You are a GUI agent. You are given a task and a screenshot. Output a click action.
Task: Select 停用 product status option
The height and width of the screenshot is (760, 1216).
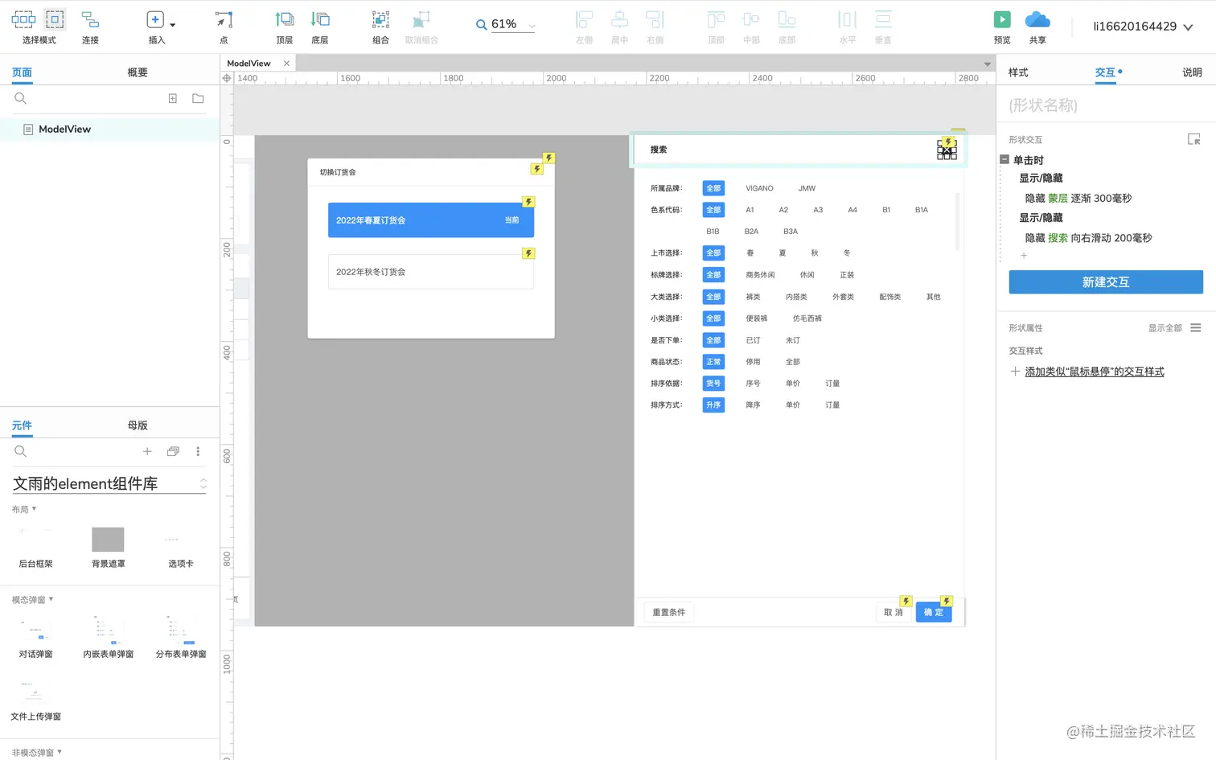coord(753,362)
